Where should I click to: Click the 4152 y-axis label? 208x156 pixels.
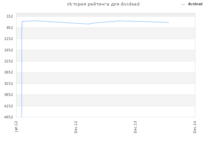coord(9,106)
